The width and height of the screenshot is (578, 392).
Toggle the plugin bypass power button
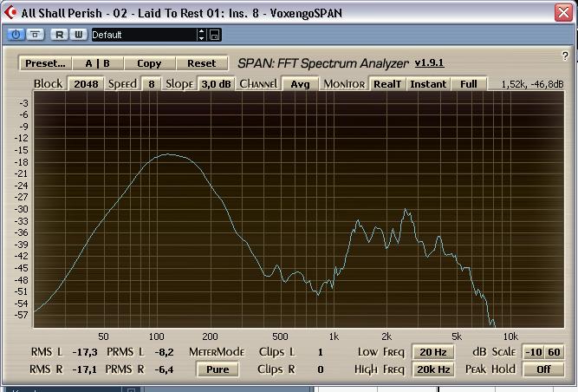[16, 35]
